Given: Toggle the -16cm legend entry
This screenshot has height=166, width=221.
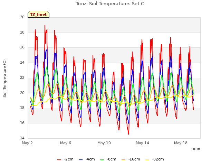Looking at the screenshot, I should pos(131,159).
